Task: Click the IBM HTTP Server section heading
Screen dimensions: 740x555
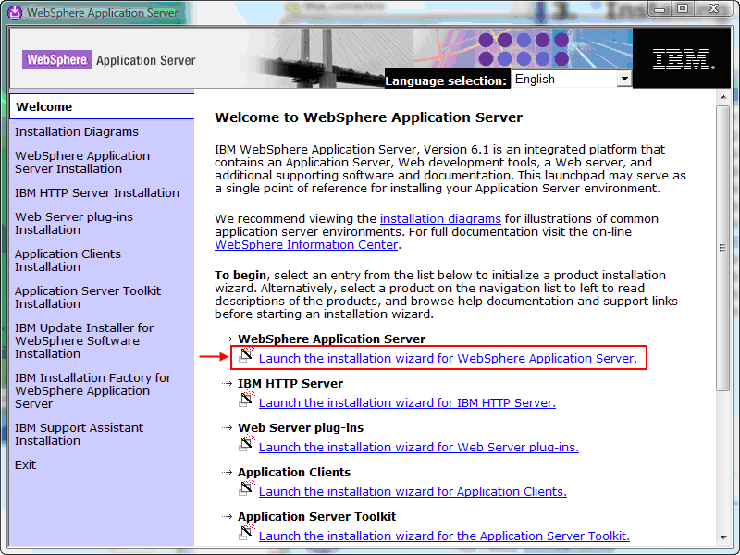Action: pyautogui.click(x=290, y=384)
